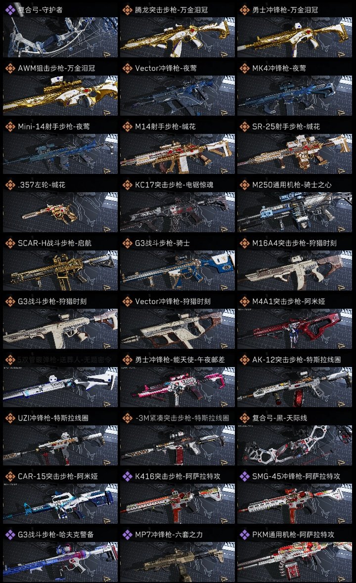Select the KC17突击步枪-电锯惊魂 weapon image
356x583 pixels.
(178, 212)
